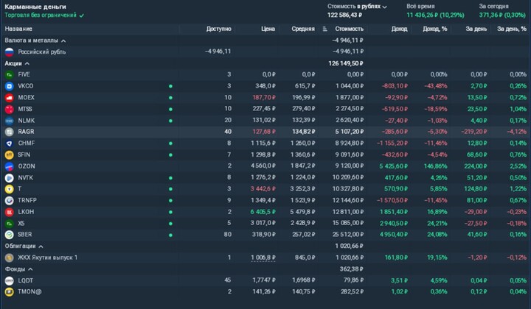Image resolution: width=531 pixels, height=309 pixels.
Task: Sort by the За день column header
Action: [476, 29]
